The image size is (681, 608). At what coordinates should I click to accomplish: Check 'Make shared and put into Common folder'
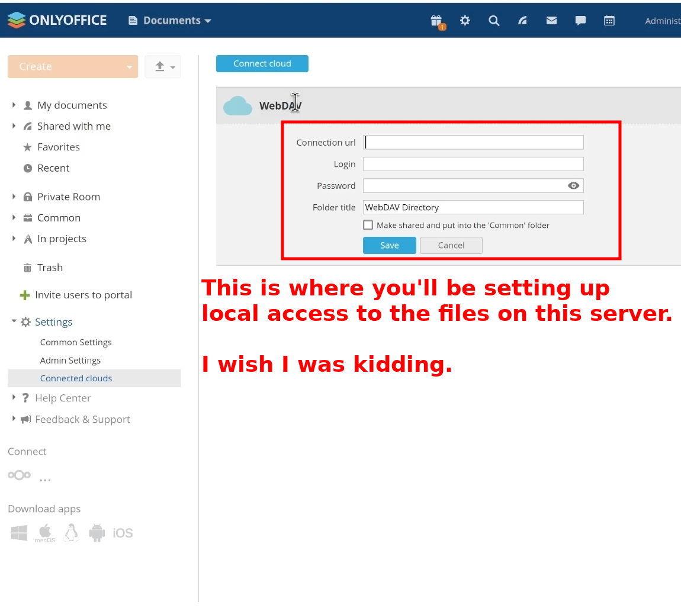(368, 225)
